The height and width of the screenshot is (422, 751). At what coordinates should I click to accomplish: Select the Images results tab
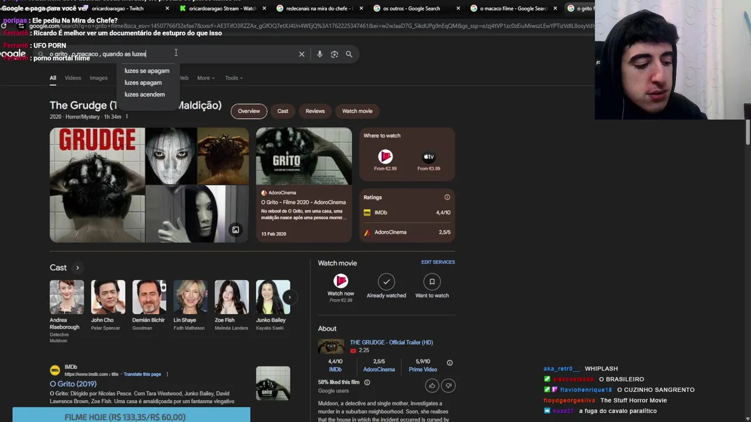point(99,78)
